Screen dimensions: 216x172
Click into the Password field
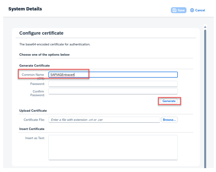(x=113, y=84)
